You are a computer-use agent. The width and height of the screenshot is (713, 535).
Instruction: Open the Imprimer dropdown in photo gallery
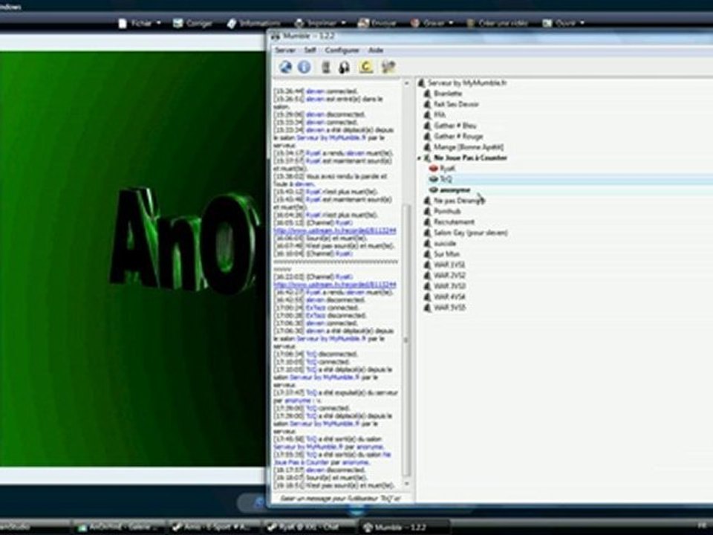point(320,23)
